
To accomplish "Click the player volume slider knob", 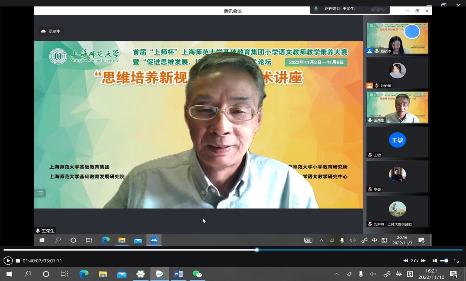I will (446, 261).
